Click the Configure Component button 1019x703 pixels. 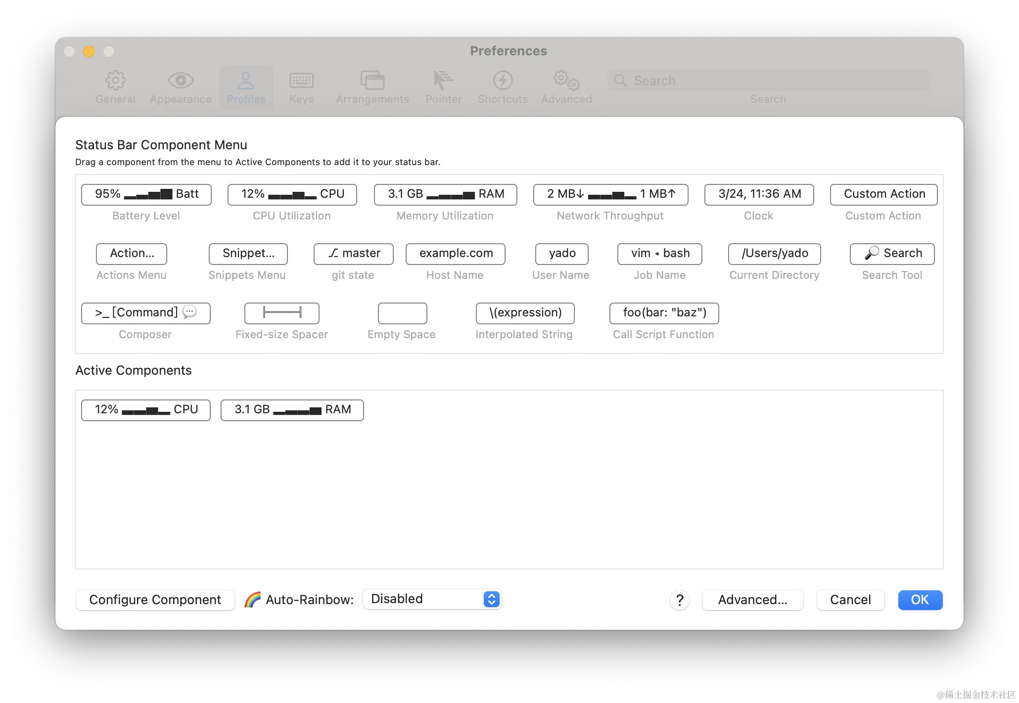(x=155, y=600)
